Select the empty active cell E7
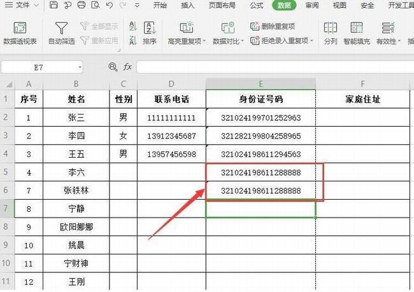 (x=261, y=209)
